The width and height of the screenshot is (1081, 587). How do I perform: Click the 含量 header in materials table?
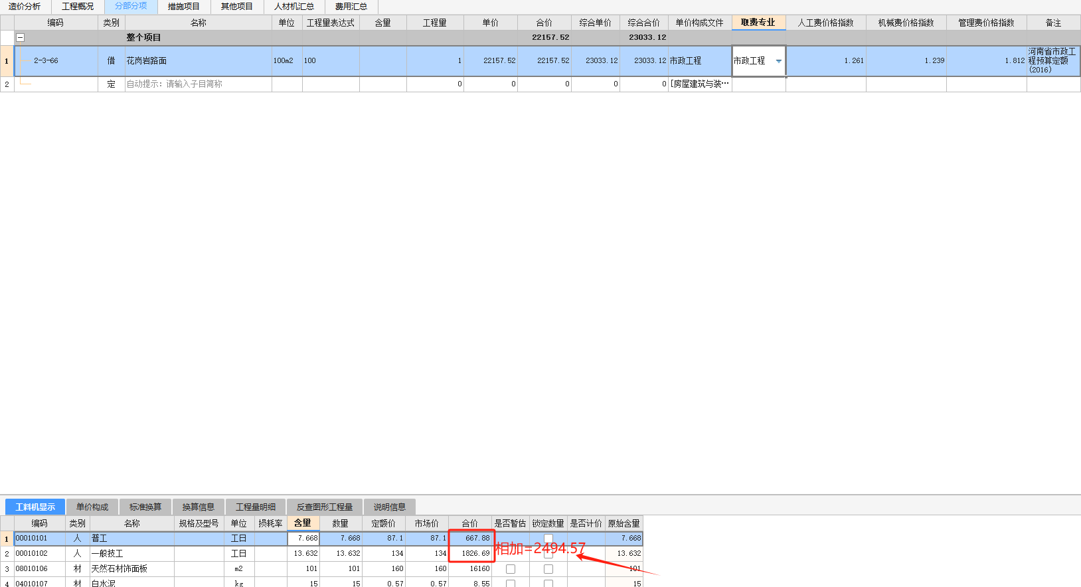pos(303,523)
